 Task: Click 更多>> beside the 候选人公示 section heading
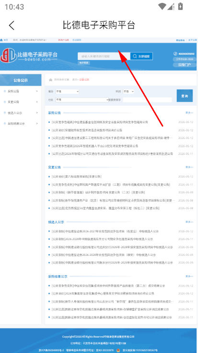point(189,222)
